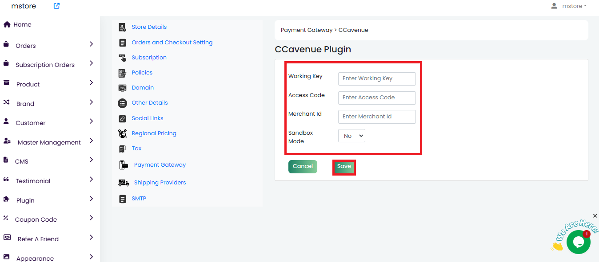Expand the Orders sidebar menu chevron
The height and width of the screenshot is (262, 599).
tap(91, 44)
